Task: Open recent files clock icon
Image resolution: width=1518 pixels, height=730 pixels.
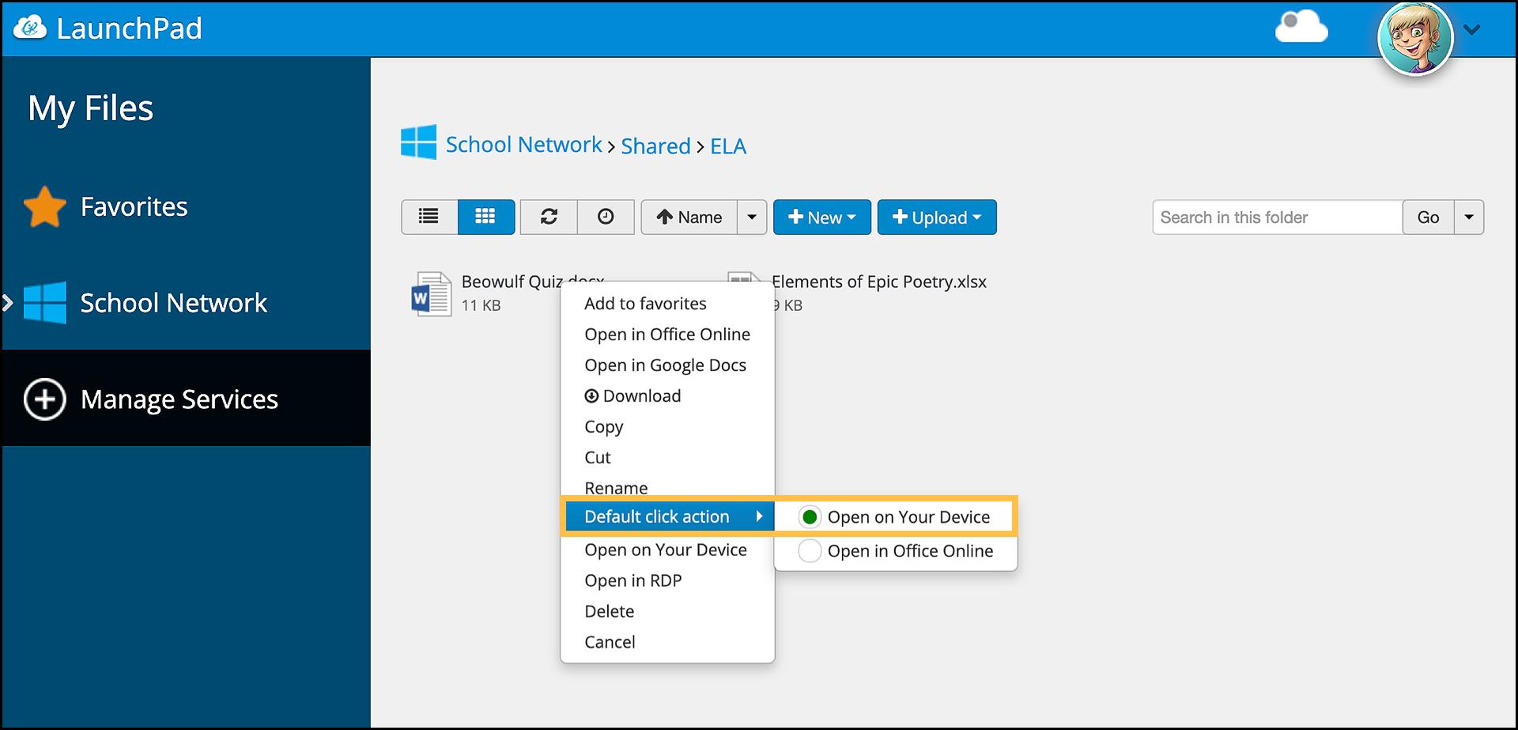Action: coord(606,217)
